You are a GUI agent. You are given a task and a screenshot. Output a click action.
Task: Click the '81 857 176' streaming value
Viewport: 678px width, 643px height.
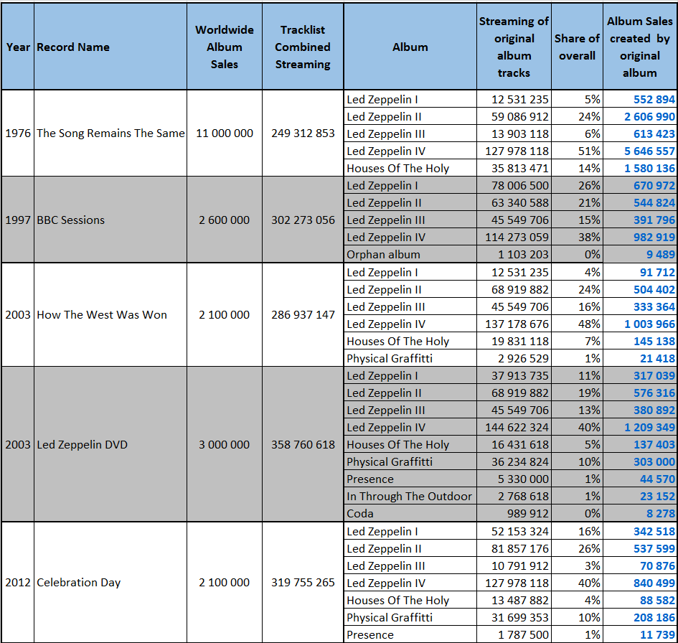click(x=514, y=548)
